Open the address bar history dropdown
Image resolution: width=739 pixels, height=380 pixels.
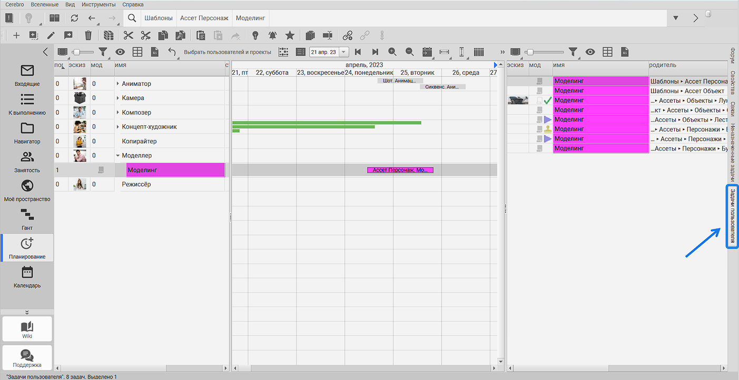point(676,18)
